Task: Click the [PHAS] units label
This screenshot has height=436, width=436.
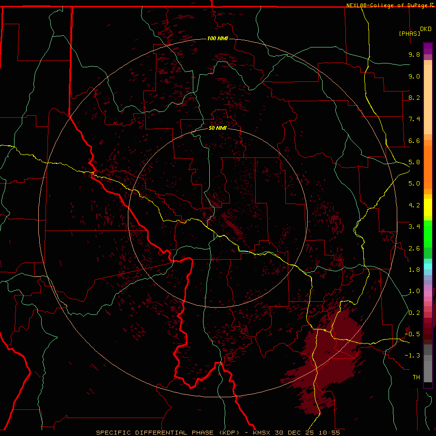Action: 409,33
